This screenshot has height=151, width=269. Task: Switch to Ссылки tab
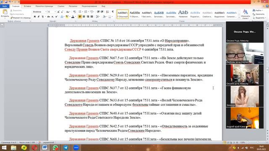(61, 6)
